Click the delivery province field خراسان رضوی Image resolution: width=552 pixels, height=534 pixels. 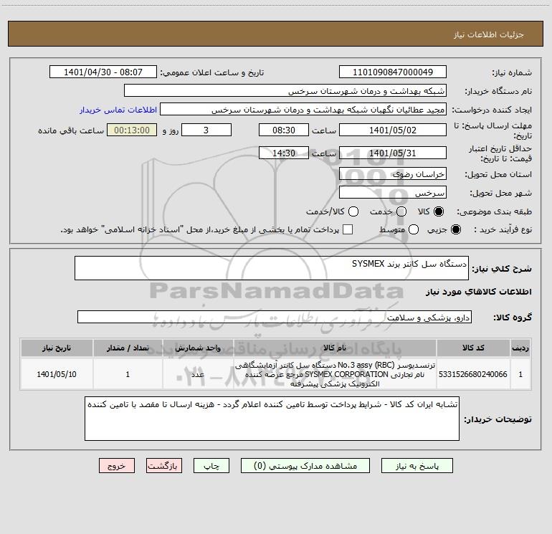(x=393, y=173)
